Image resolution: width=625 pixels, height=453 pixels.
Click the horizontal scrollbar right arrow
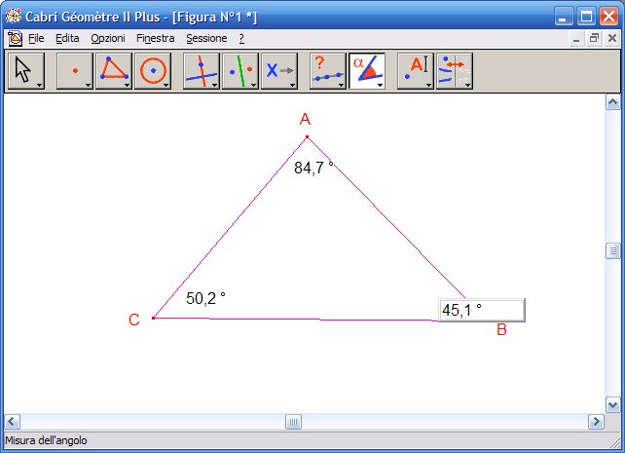click(x=597, y=422)
